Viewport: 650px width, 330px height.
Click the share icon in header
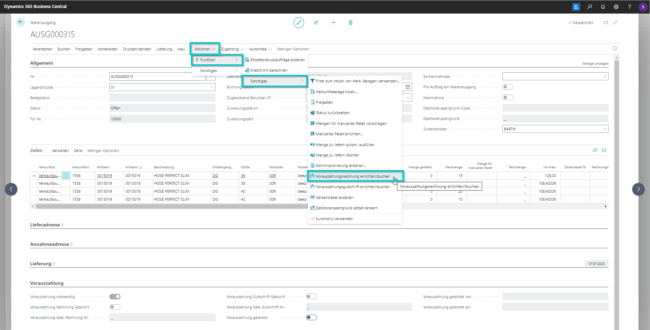click(316, 23)
